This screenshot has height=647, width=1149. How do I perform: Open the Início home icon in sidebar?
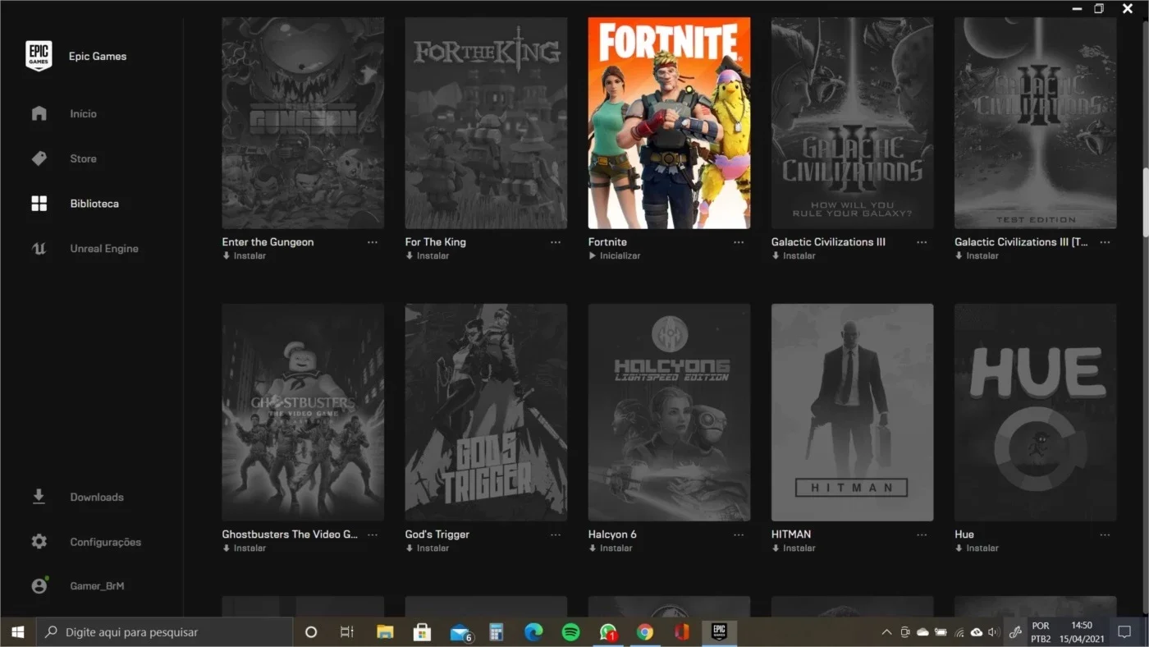39,113
